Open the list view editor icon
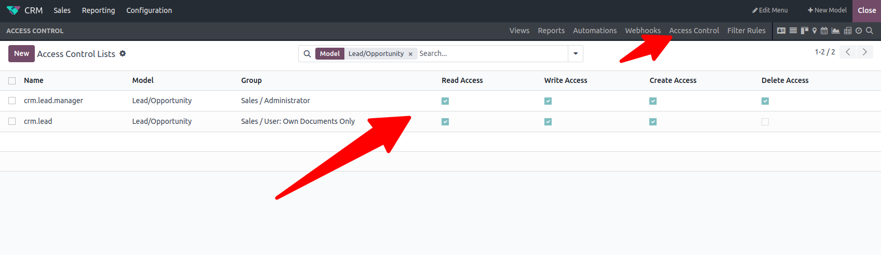881x255 pixels. 793,31
